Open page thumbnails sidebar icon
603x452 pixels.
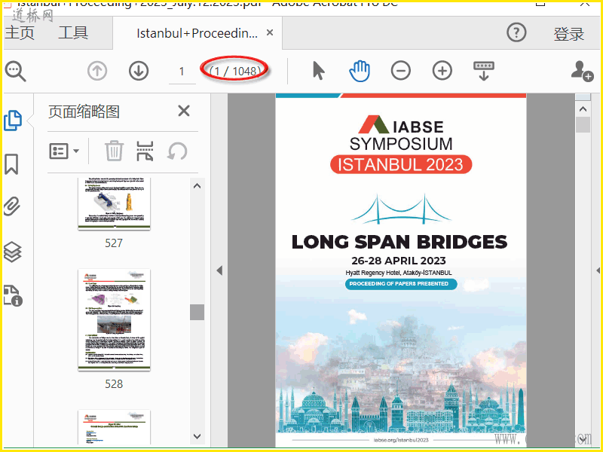point(13,121)
